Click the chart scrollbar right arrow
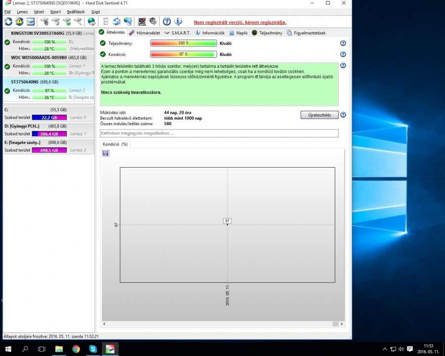Image resolution: width=445 pixels, height=356 pixels. pyautogui.click(x=341, y=324)
